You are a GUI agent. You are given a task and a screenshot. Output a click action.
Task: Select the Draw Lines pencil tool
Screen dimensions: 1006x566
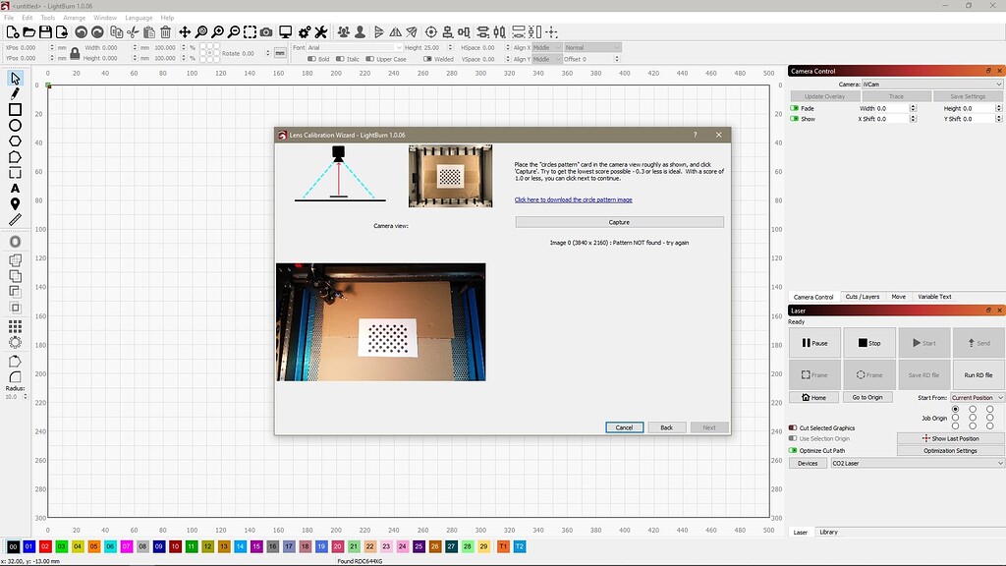point(14,96)
